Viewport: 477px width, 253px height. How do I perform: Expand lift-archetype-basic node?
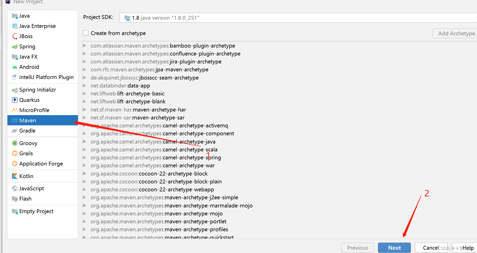(x=84, y=94)
